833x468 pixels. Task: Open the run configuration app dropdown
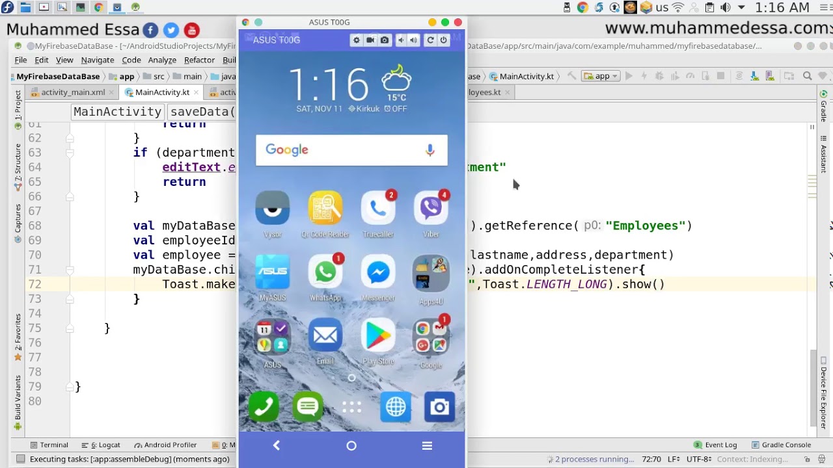[600, 76]
